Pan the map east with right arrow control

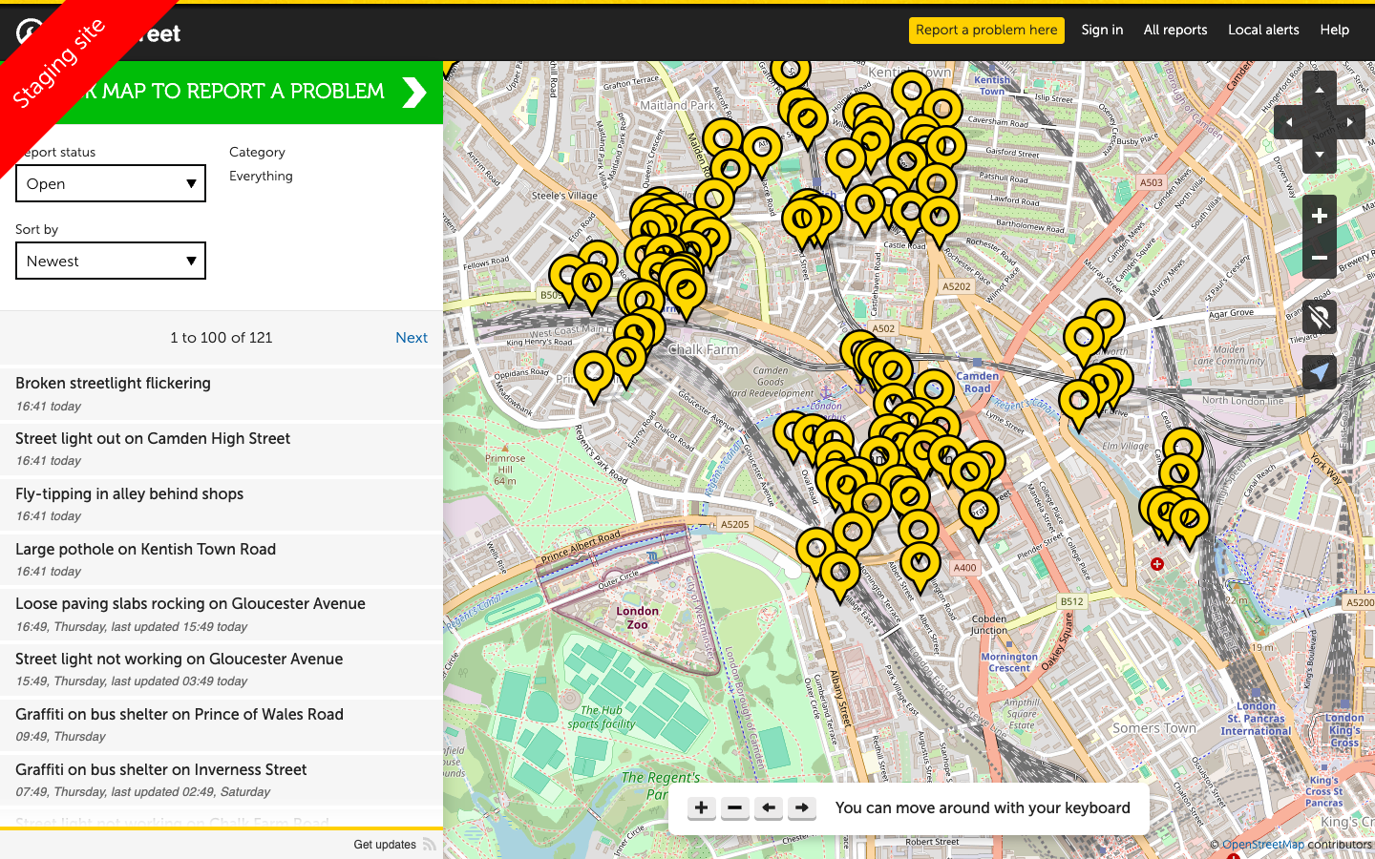click(x=1350, y=122)
